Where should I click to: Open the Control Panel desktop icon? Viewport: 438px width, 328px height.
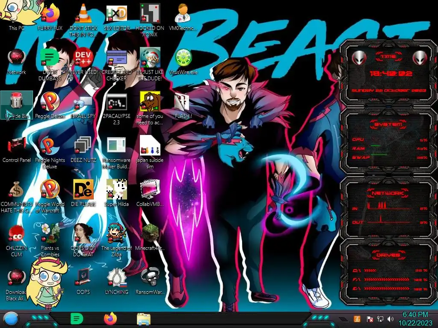coord(17,149)
